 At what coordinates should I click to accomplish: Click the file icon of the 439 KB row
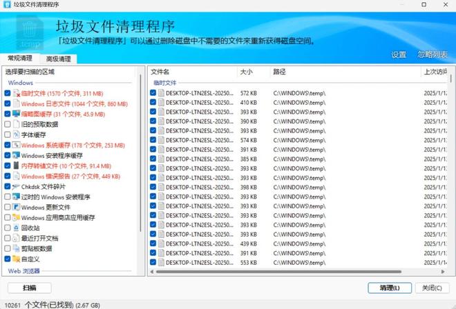[x=161, y=243]
